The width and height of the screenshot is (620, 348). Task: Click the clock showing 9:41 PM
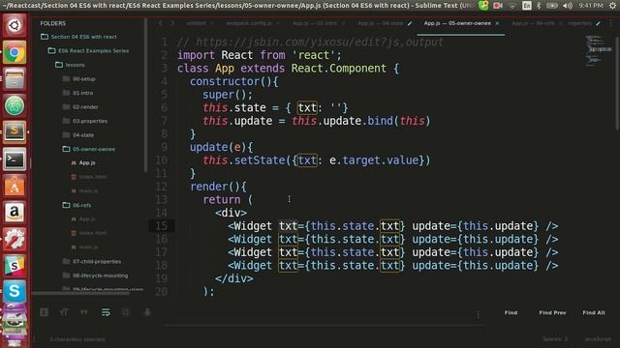click(x=591, y=6)
